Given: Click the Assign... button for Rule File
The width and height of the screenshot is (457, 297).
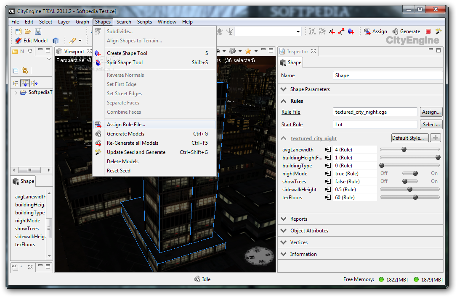Looking at the screenshot, I should (x=431, y=112).
